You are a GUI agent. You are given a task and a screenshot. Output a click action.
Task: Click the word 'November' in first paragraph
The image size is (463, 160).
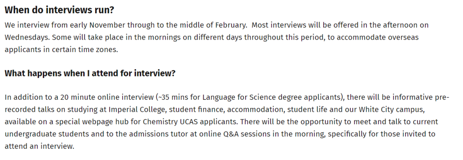tap(107, 25)
